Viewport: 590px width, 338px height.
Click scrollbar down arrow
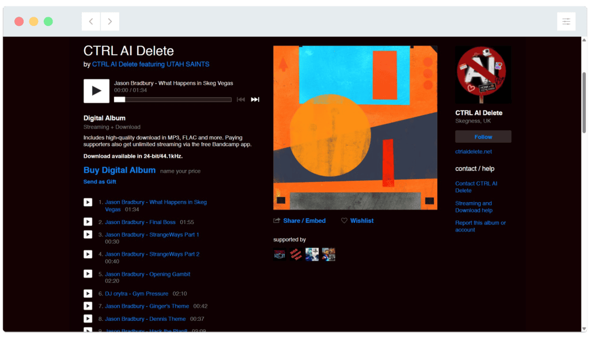click(x=584, y=329)
